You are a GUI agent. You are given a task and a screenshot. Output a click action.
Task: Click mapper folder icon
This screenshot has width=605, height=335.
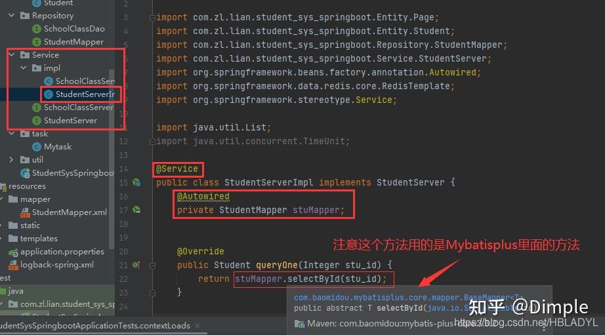click(x=13, y=199)
